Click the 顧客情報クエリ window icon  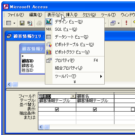9,36
